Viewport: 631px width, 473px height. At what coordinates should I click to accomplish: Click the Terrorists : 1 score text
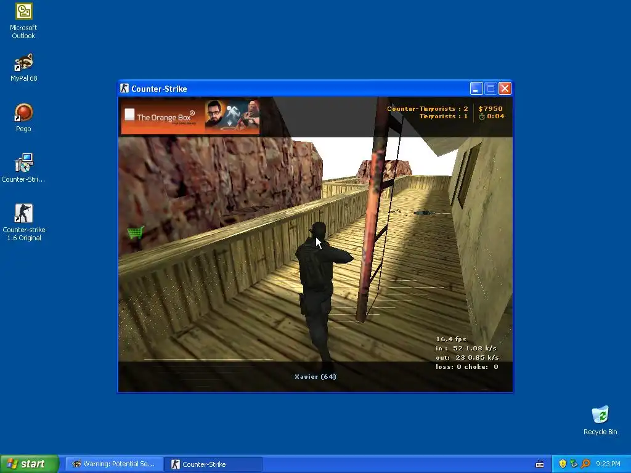(x=444, y=116)
